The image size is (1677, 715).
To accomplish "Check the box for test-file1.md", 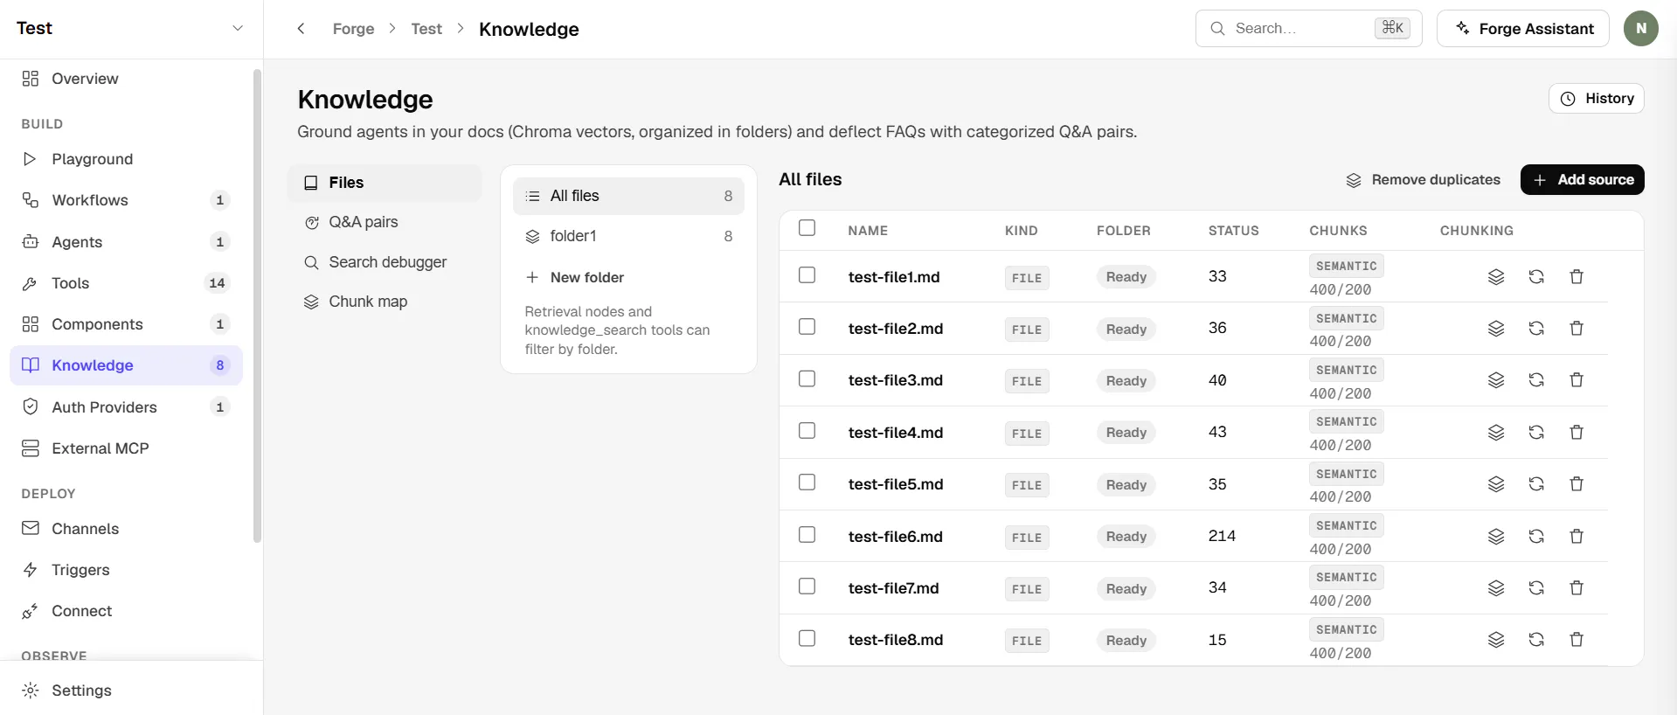I will pos(807,275).
